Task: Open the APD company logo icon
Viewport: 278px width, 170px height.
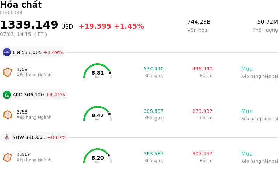Action: pos(7,95)
